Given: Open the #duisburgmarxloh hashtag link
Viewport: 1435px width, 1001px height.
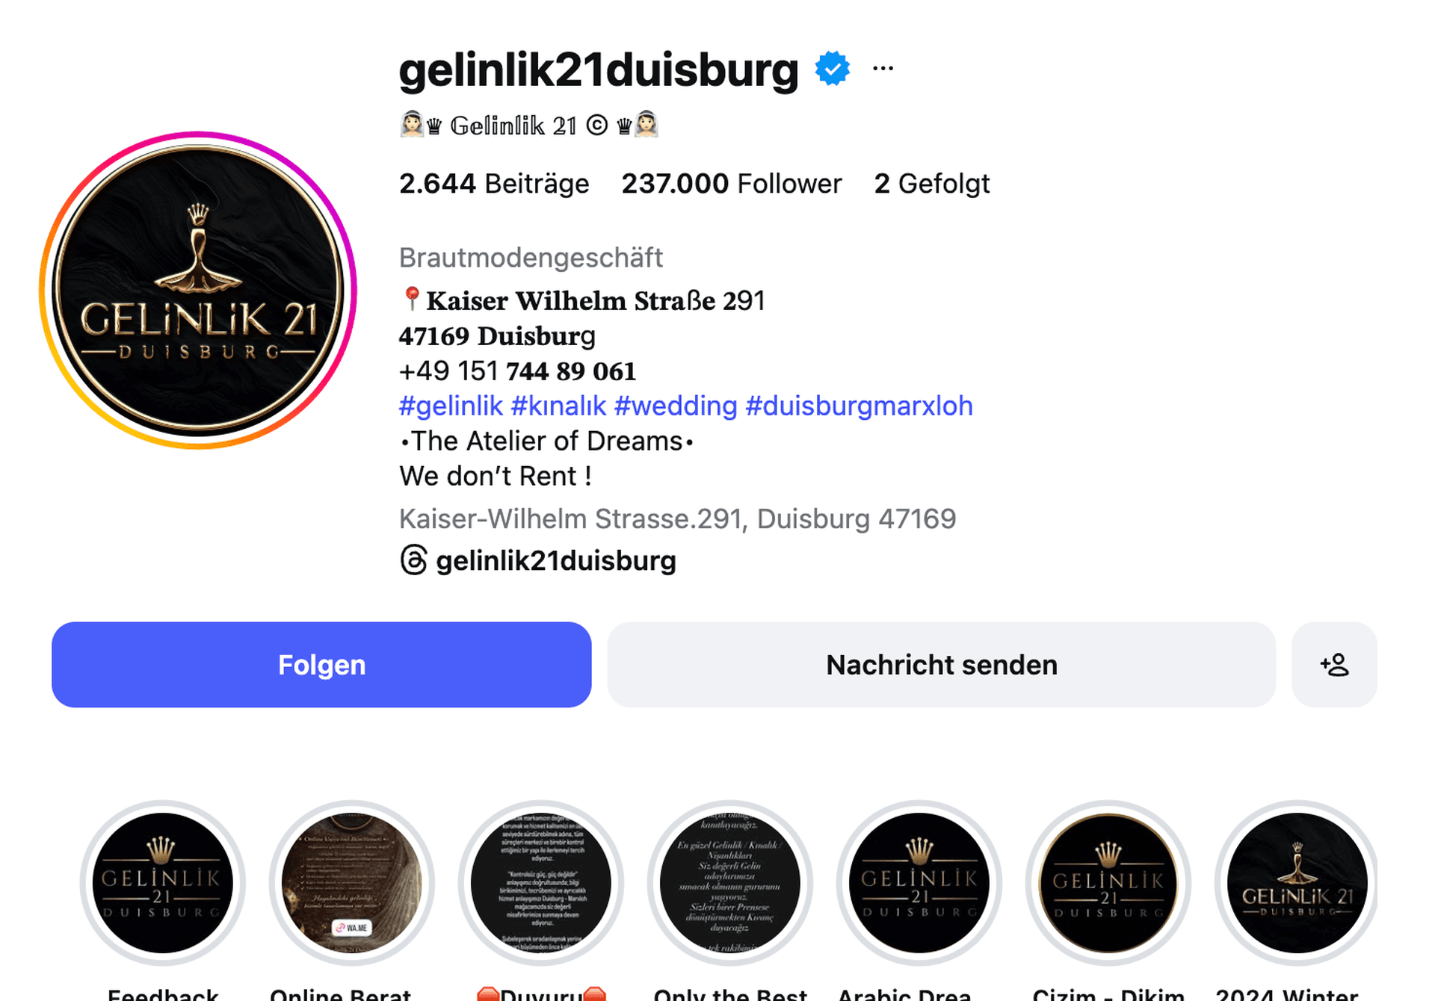Looking at the screenshot, I should pos(859,406).
